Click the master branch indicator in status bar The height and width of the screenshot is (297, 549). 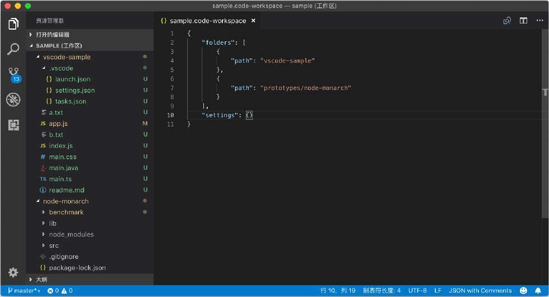(24, 290)
